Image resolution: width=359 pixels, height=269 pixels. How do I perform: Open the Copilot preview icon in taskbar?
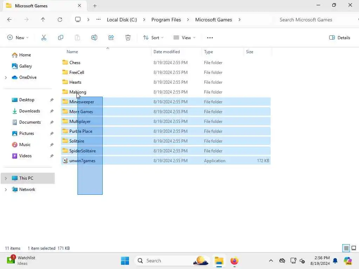(348, 261)
